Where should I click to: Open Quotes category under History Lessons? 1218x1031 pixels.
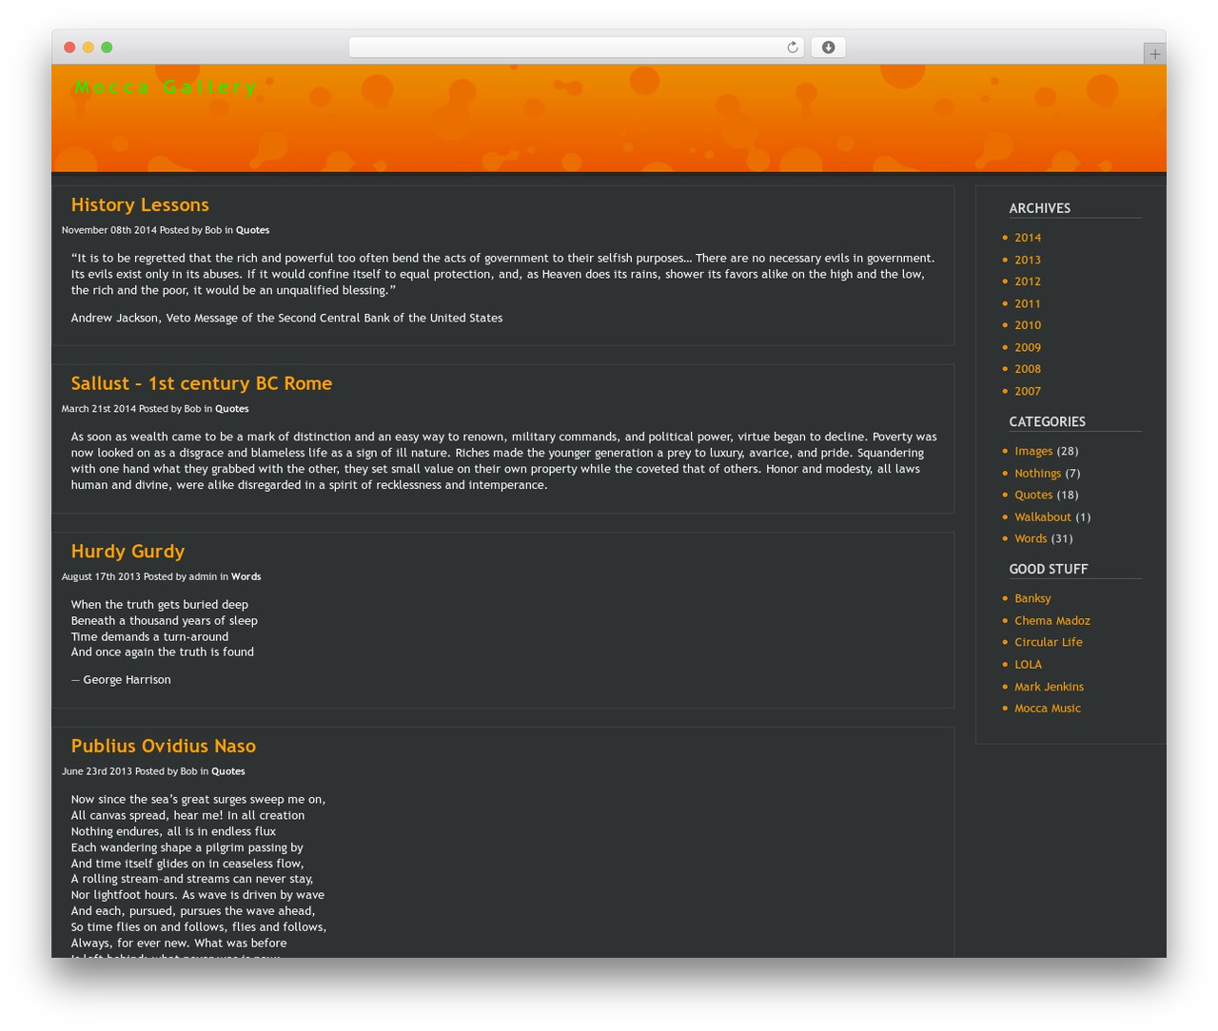(x=252, y=230)
